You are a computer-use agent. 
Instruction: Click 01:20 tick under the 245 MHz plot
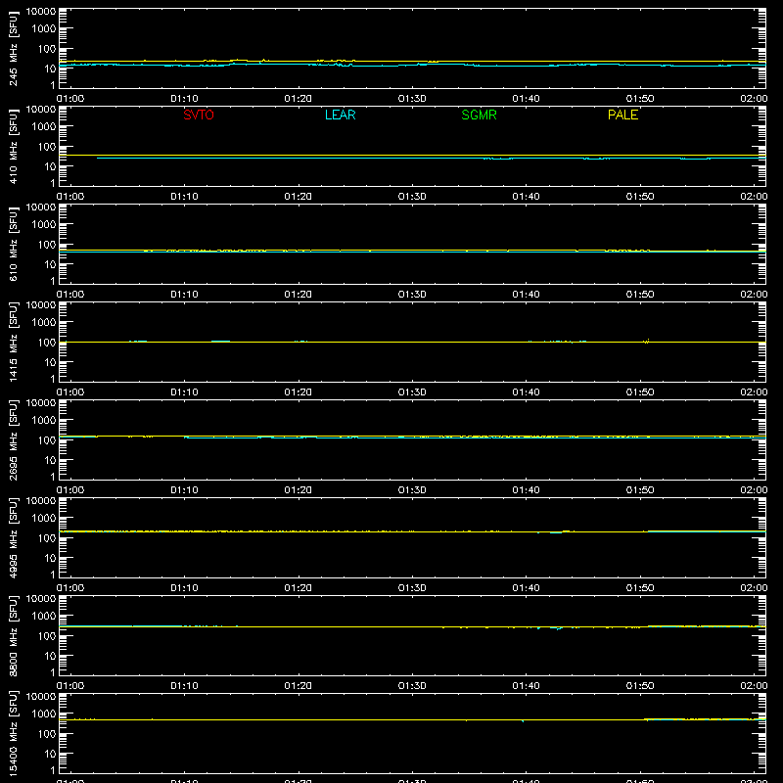(299, 99)
